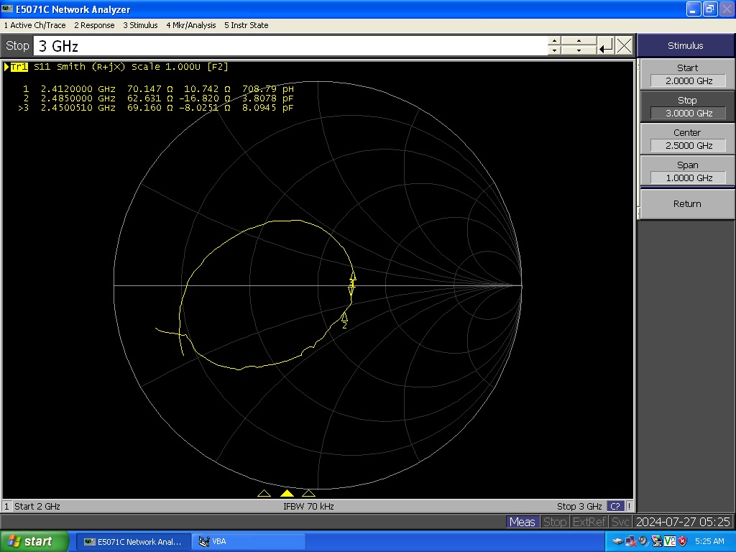Viewport: 736px width, 552px height.
Task: Click the filled active marker triangle below chart
Action: [287, 493]
